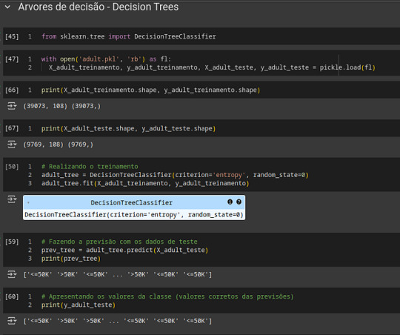
Task: Run cell 60 printing y_adult_teste
Action: 12,296
